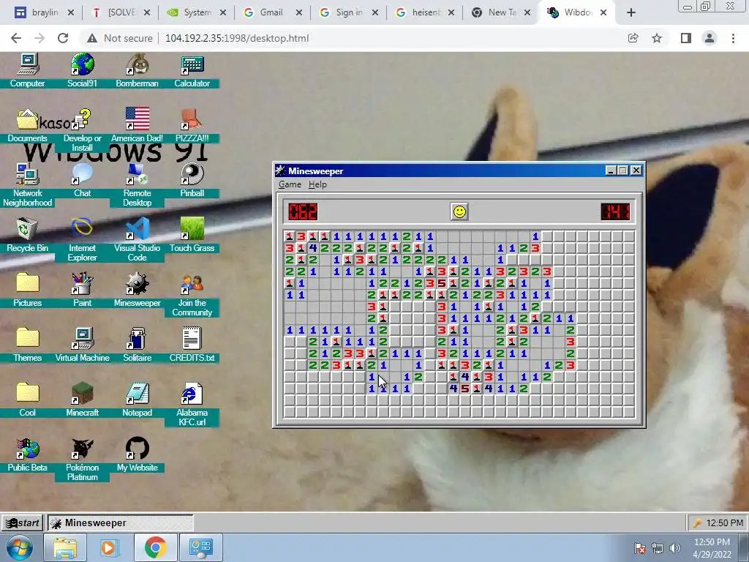
Task: Open the Chrome profile avatar icon
Action: (710, 38)
